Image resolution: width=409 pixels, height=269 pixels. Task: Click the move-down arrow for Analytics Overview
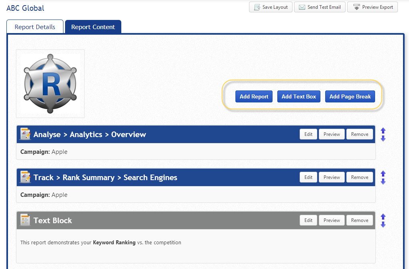(383, 138)
